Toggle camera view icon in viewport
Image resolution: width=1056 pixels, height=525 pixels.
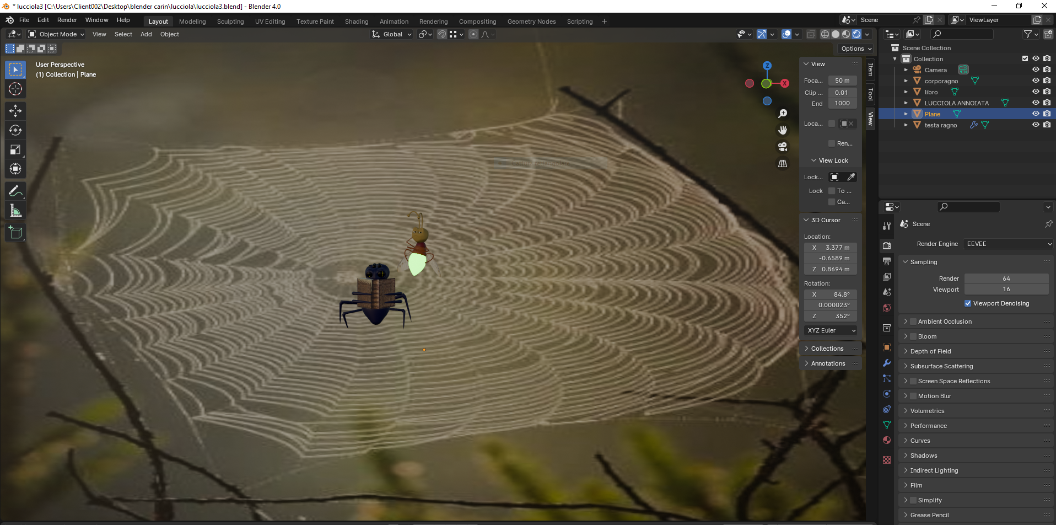point(783,147)
